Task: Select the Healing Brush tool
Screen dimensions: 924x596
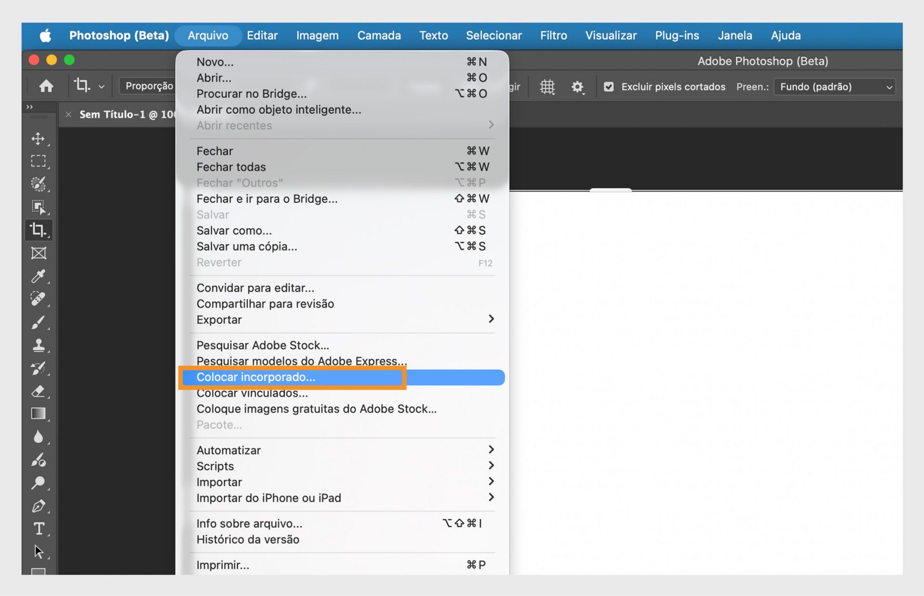Action: (38, 299)
